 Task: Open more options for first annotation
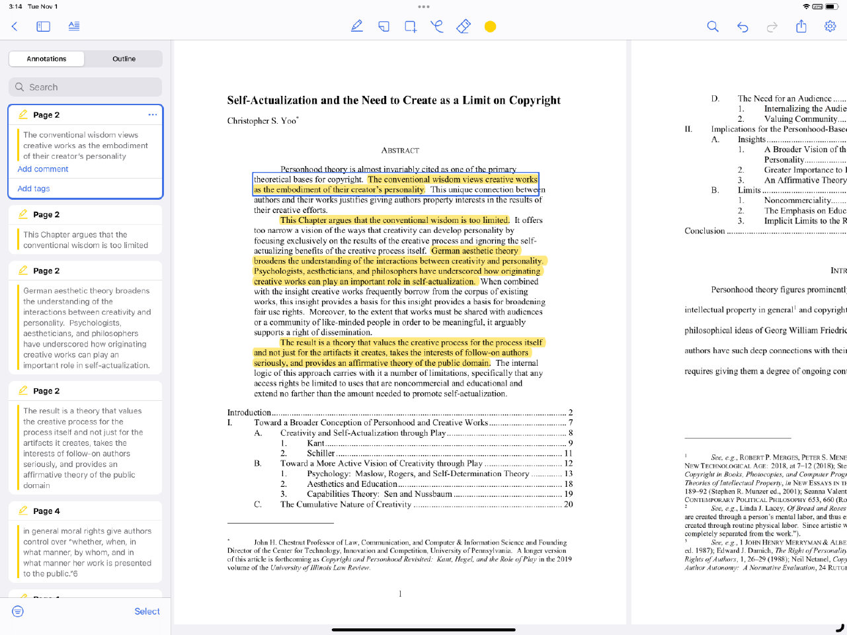153,114
